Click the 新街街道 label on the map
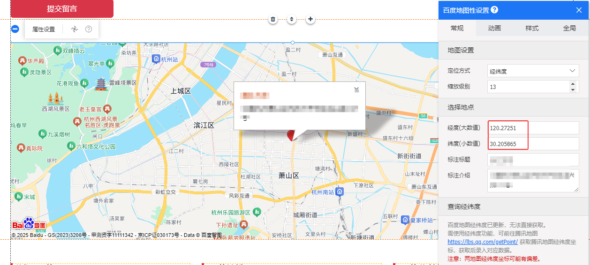 coord(409,156)
